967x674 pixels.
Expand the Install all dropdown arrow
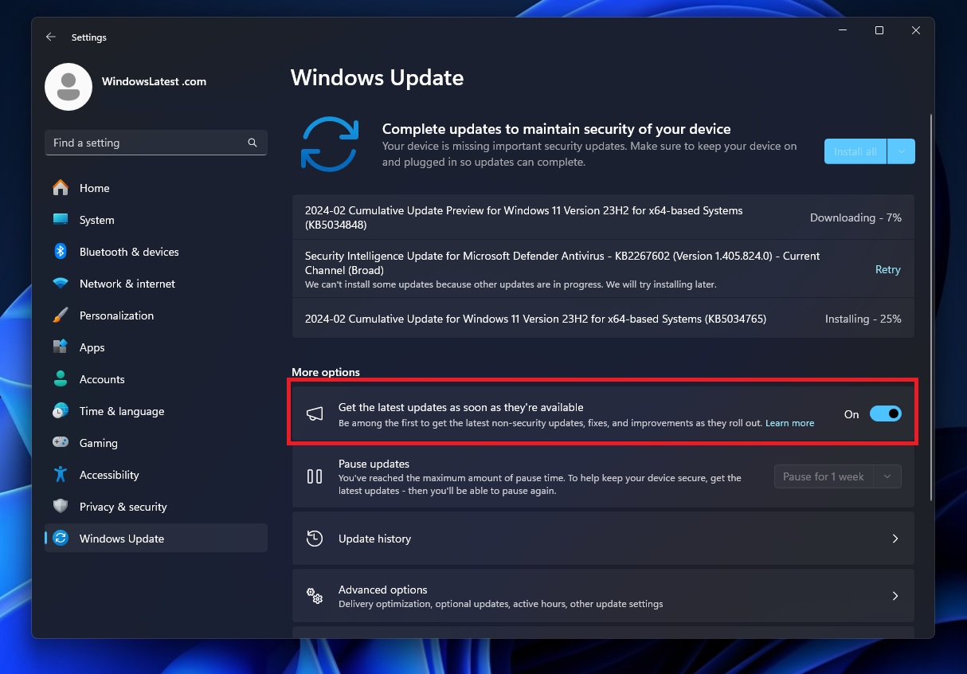(901, 151)
